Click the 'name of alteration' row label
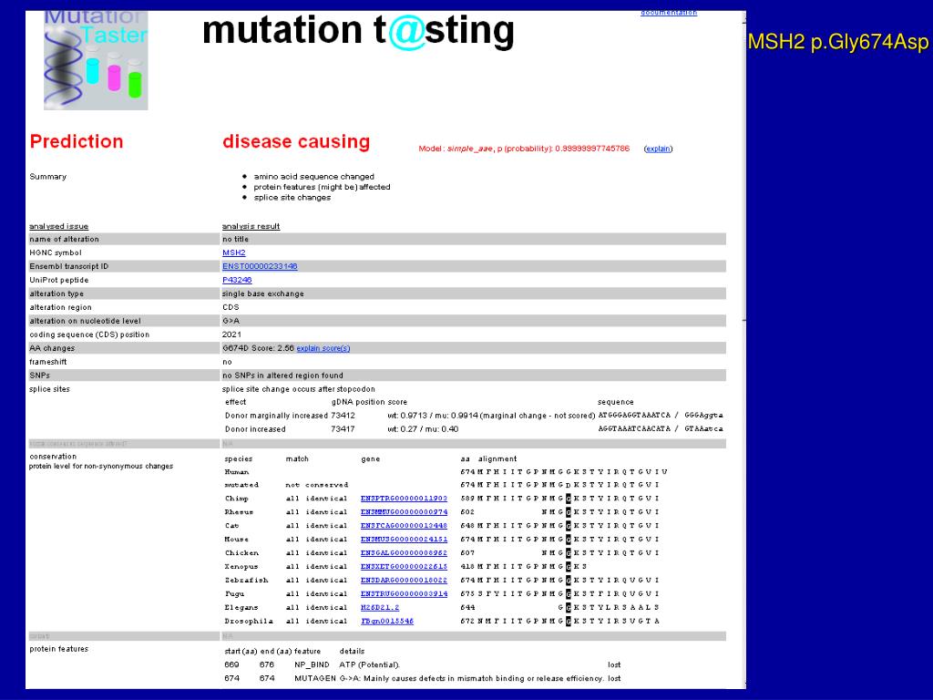 65,240
